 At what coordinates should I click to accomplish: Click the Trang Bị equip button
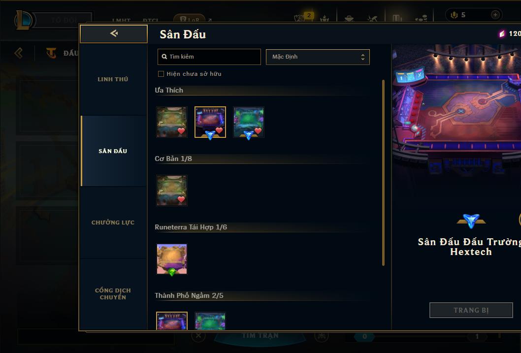(471, 310)
